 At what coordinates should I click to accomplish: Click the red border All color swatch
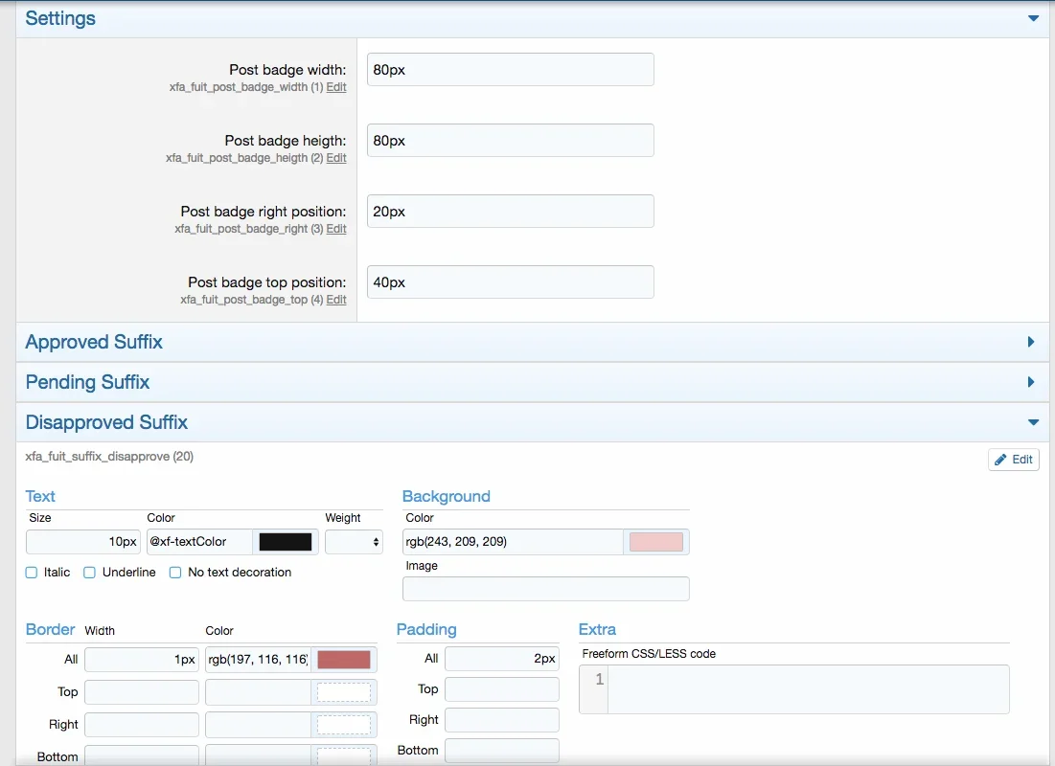pyautogui.click(x=343, y=660)
